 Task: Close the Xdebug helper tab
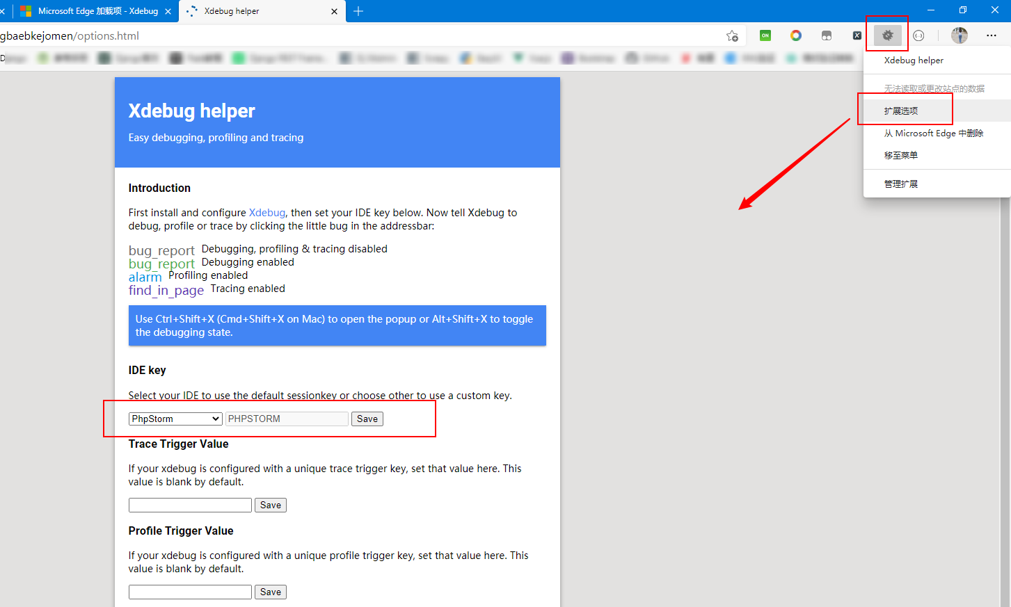[334, 11]
